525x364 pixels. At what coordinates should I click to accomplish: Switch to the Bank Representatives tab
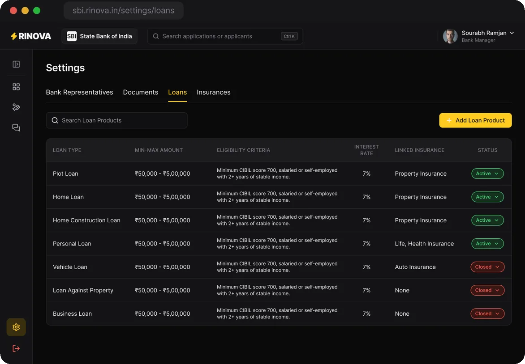79,92
